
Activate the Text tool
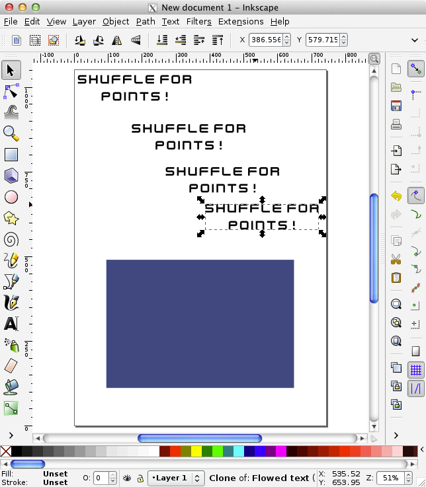tap(11, 324)
